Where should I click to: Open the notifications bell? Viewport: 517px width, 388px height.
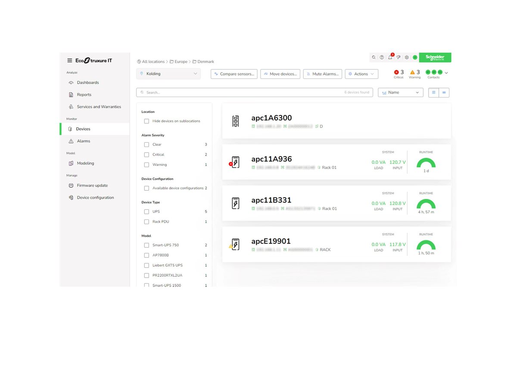pyautogui.click(x=390, y=57)
